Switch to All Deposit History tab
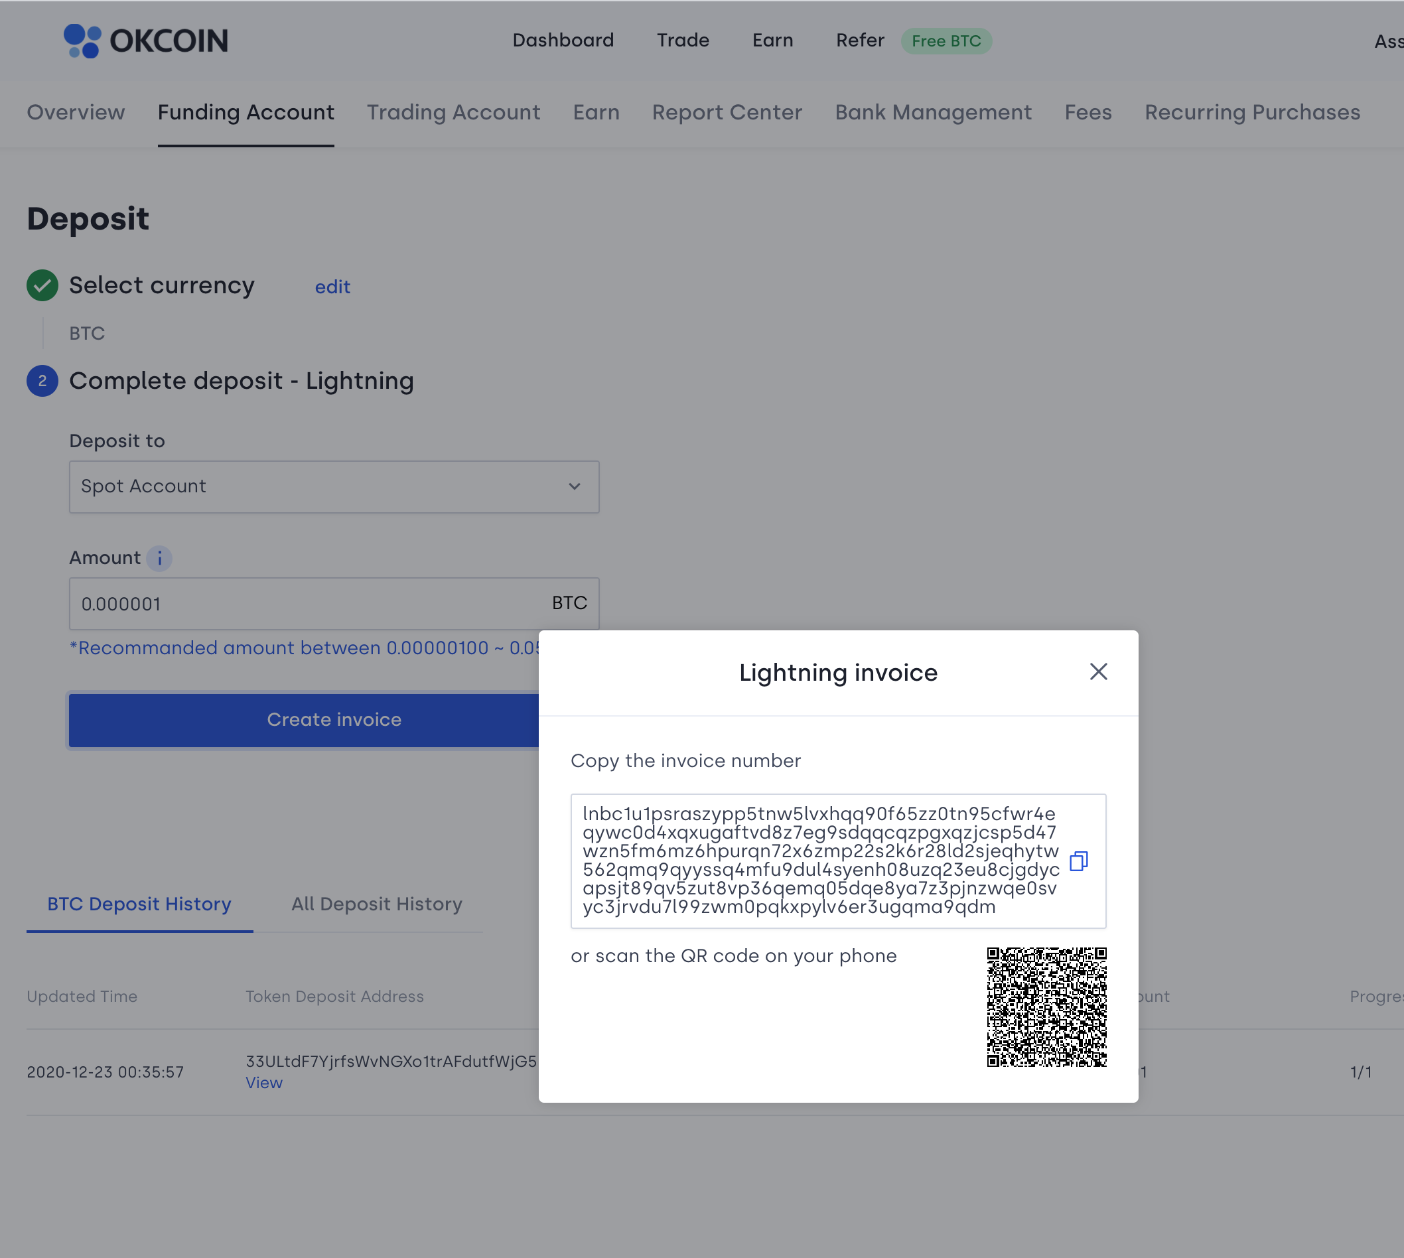Image resolution: width=1404 pixels, height=1258 pixels. coord(376,904)
